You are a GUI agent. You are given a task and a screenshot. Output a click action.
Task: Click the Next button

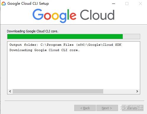coord(107,108)
